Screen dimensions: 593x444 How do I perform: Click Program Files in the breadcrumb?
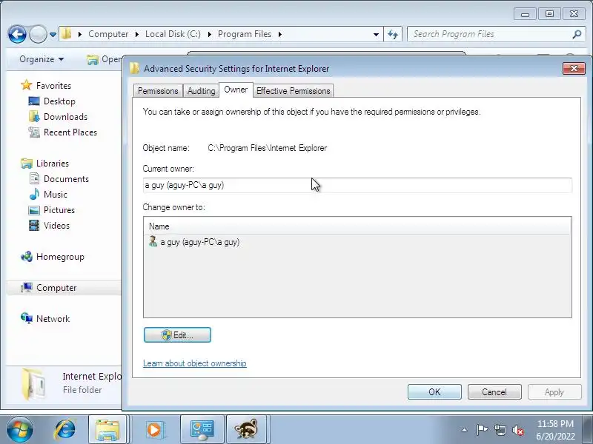click(x=245, y=34)
